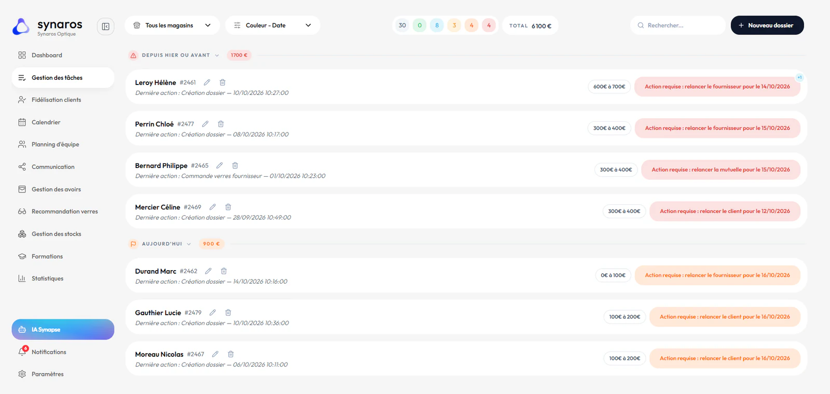
Task: Click pencil icon next to Bernard Philippe #2465
Action: pos(219,165)
